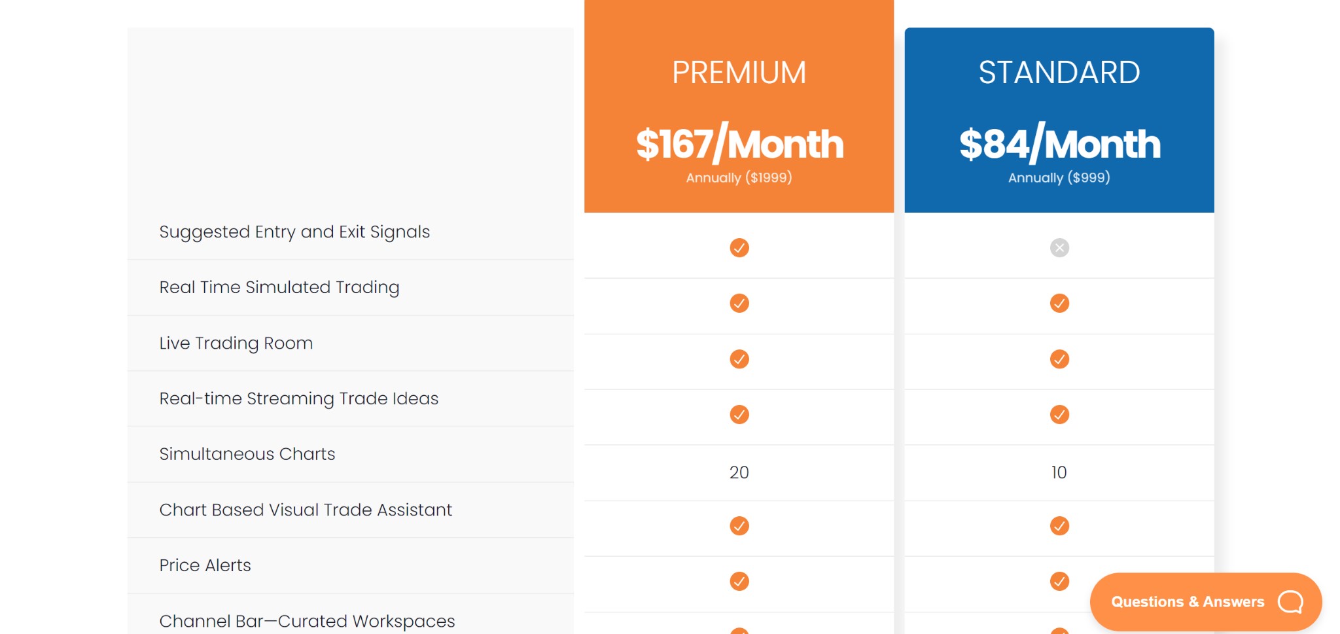Click Premium checkmark for Price Alerts
The image size is (1340, 634).
[739, 582]
